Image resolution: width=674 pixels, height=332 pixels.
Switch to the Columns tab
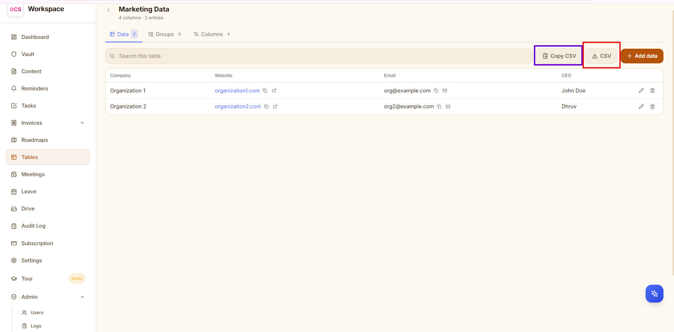pyautogui.click(x=212, y=34)
